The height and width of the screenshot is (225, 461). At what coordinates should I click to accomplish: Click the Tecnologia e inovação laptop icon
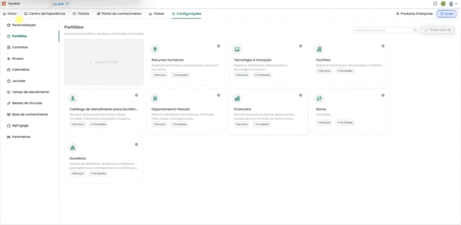tap(237, 49)
